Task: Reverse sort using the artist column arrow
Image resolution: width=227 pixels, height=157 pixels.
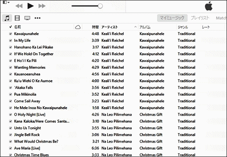Action: click(135, 27)
